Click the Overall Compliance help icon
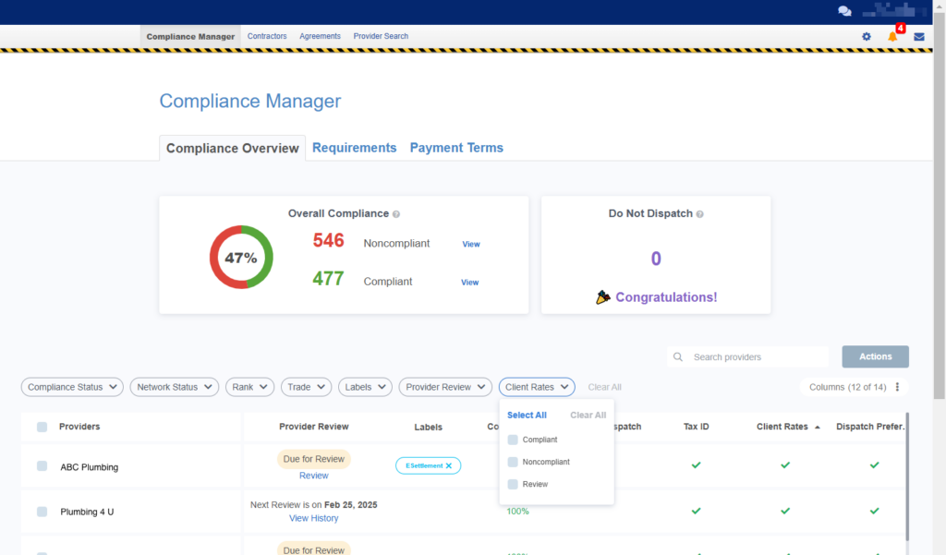946x555 pixels. tap(396, 214)
